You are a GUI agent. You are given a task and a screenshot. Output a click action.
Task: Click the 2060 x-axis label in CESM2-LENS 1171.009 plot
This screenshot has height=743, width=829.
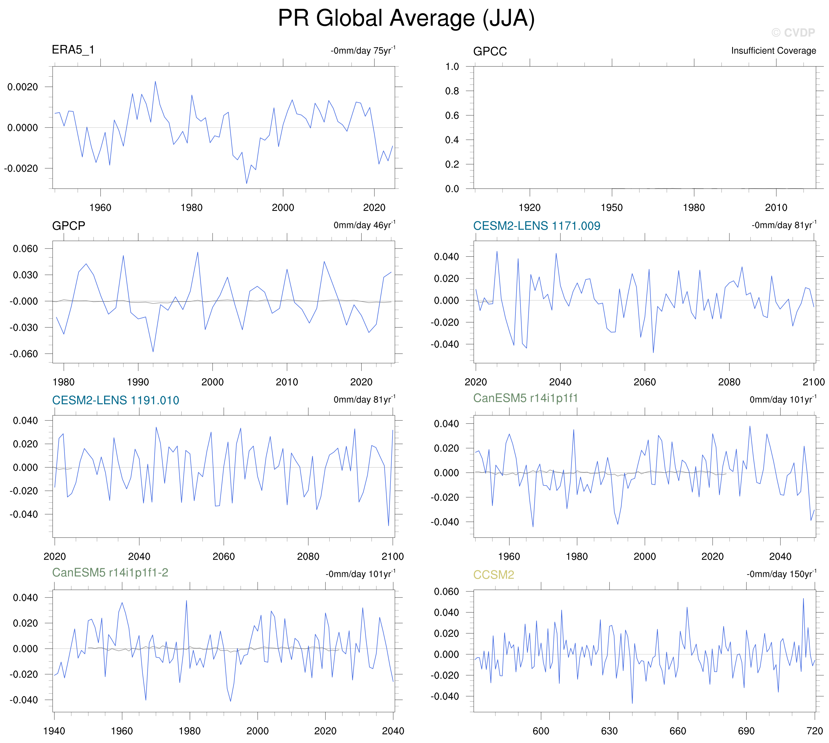pyautogui.click(x=645, y=382)
